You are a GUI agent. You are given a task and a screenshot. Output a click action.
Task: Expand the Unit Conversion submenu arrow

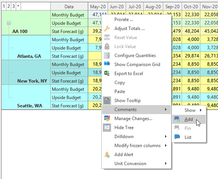coord(166,163)
